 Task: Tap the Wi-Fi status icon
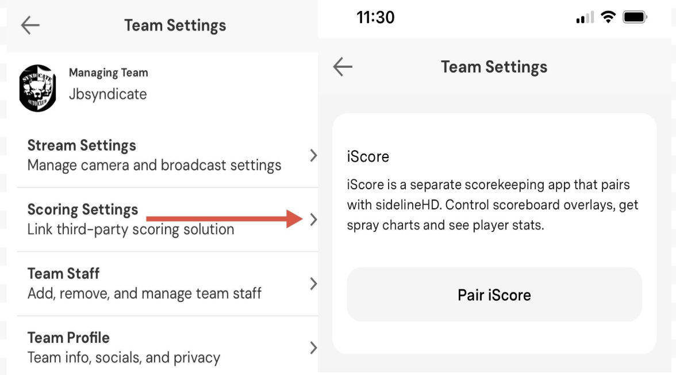coord(608,17)
